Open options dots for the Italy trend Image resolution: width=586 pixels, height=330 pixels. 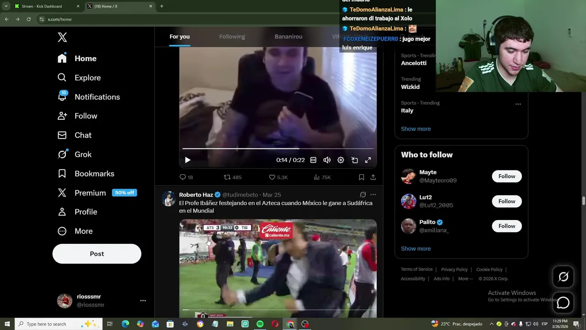(518, 104)
